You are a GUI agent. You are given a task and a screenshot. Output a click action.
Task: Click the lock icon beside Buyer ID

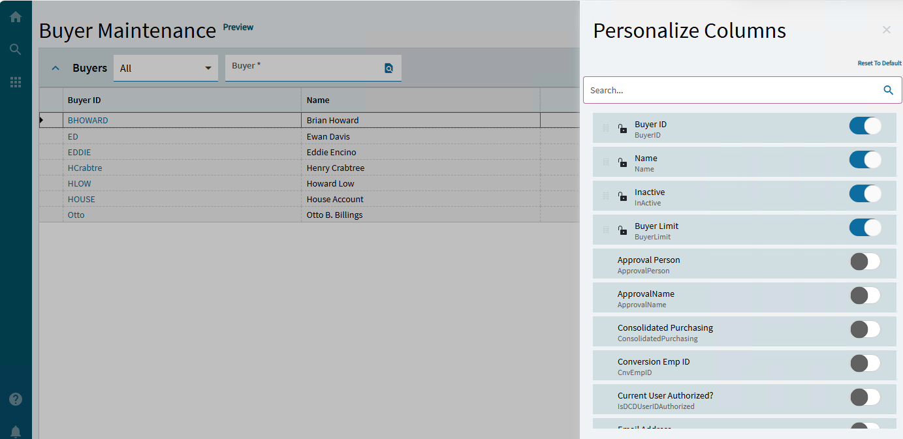(x=622, y=129)
